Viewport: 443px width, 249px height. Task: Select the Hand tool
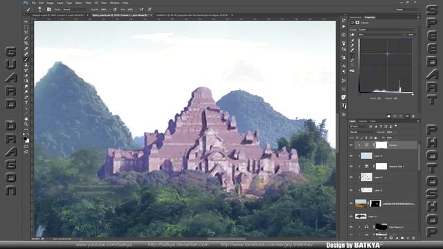pyautogui.click(x=26, y=118)
